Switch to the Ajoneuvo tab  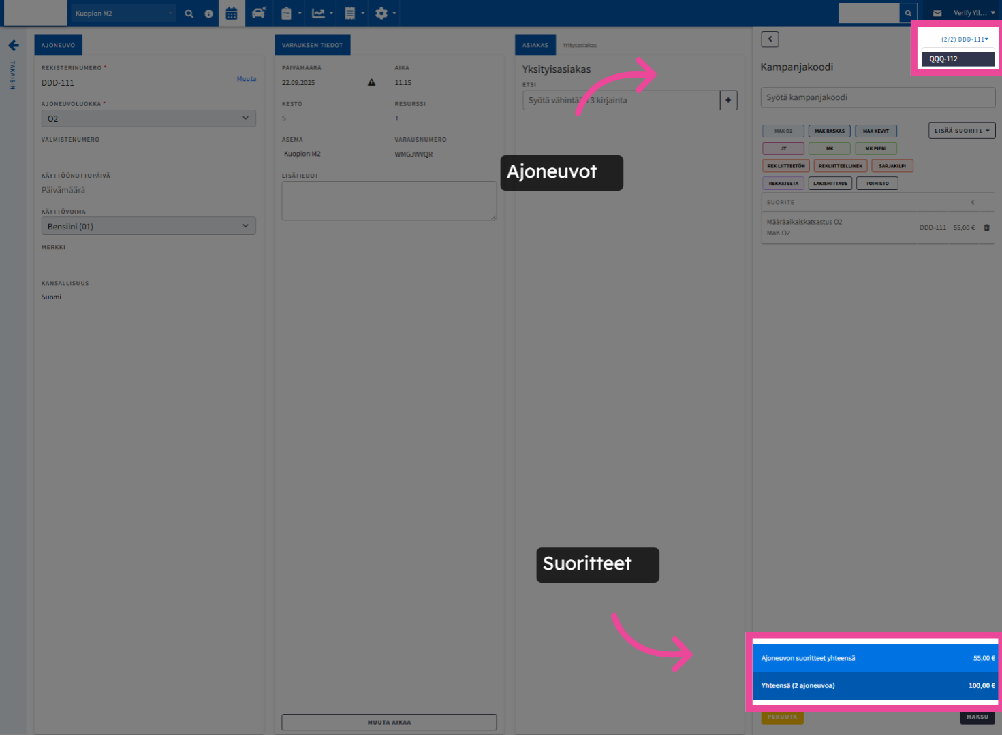coord(58,45)
